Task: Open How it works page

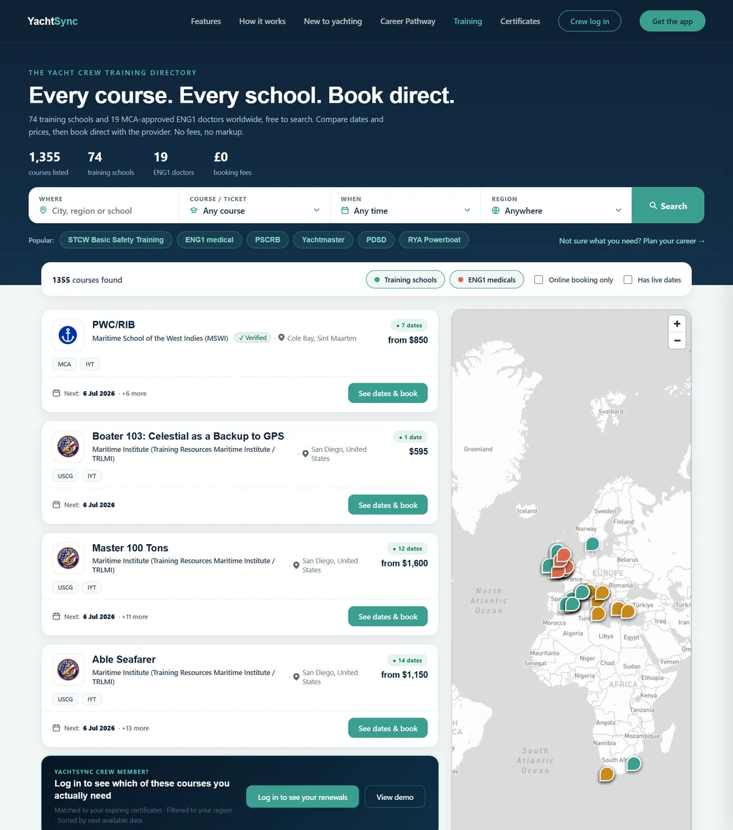Action: click(x=262, y=21)
